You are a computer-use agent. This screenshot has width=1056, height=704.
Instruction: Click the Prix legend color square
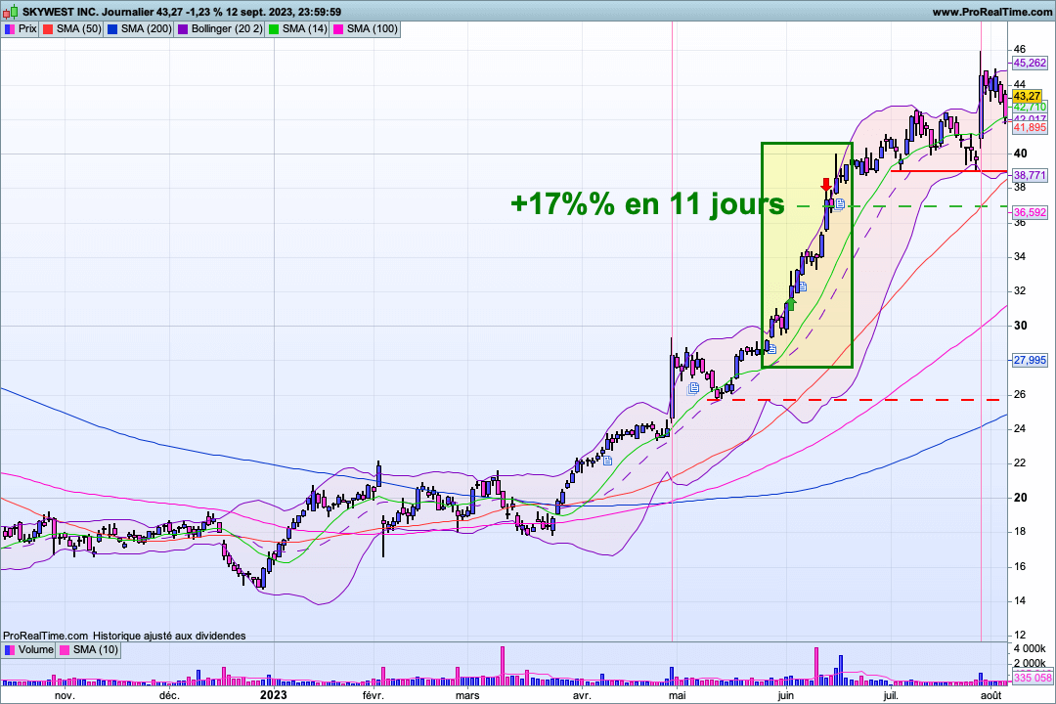[x=10, y=29]
